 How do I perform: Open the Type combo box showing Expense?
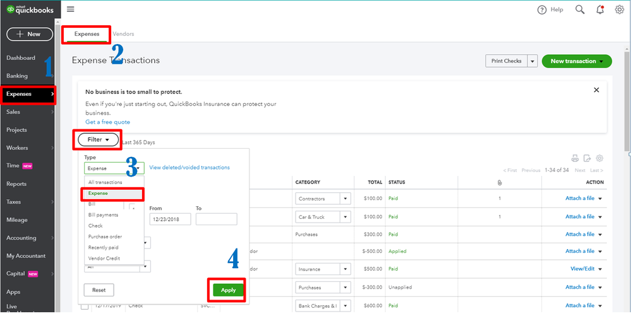tap(114, 168)
